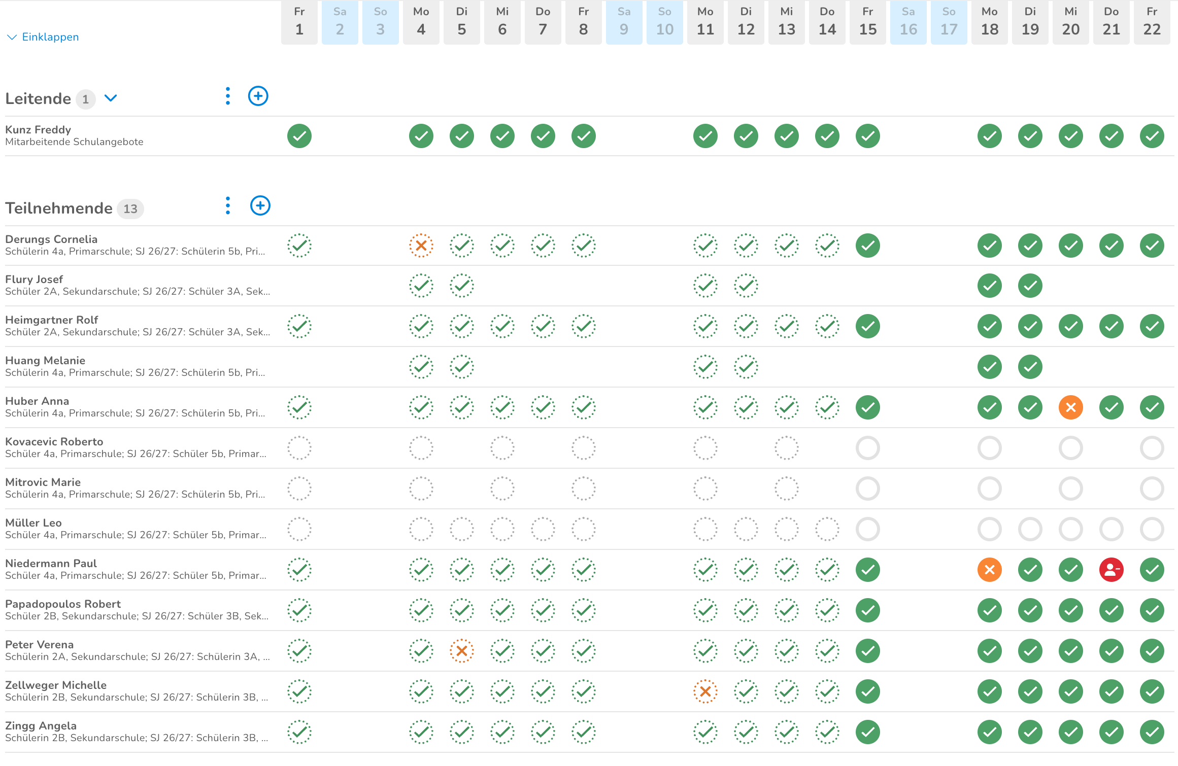The image size is (1178, 766).
Task: Add a person to Leitende
Action: 258,96
